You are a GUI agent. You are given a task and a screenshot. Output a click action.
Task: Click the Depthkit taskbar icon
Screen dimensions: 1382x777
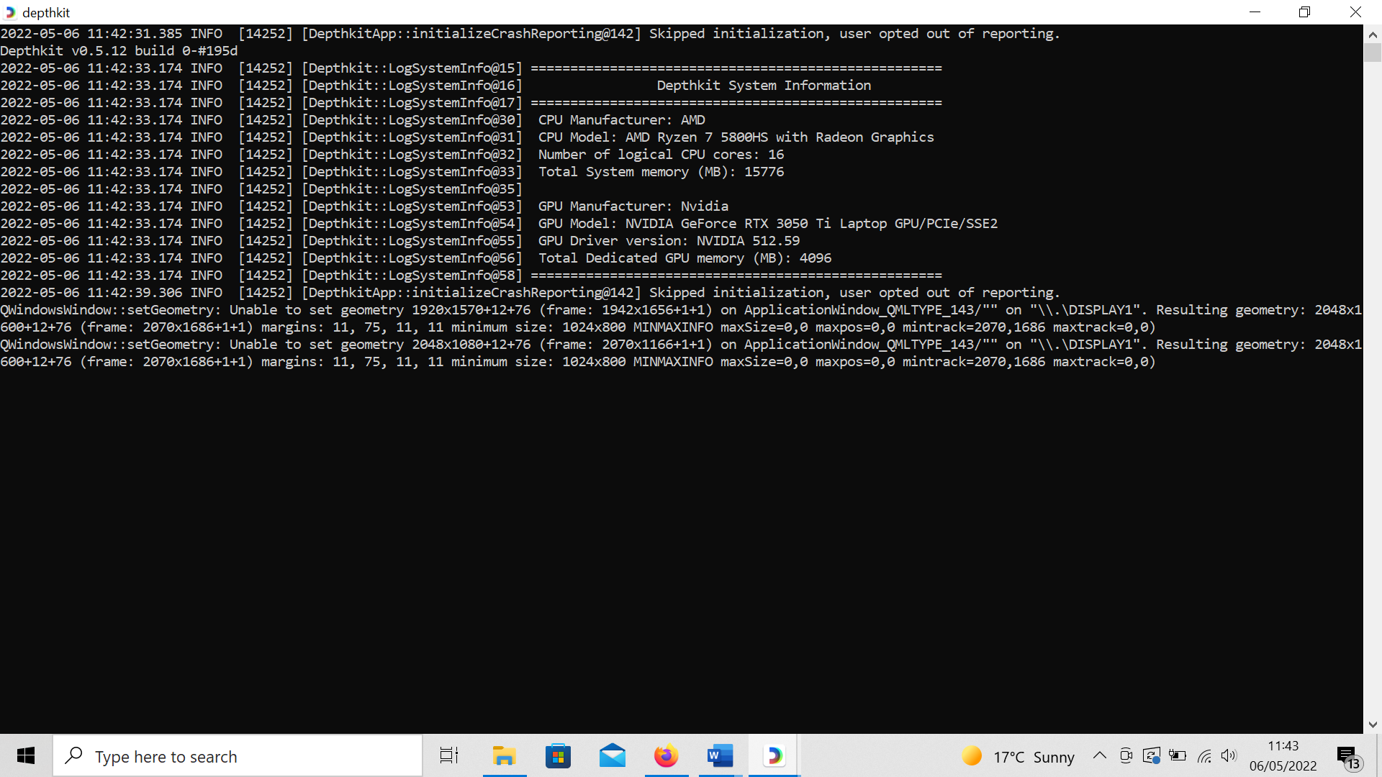point(774,755)
